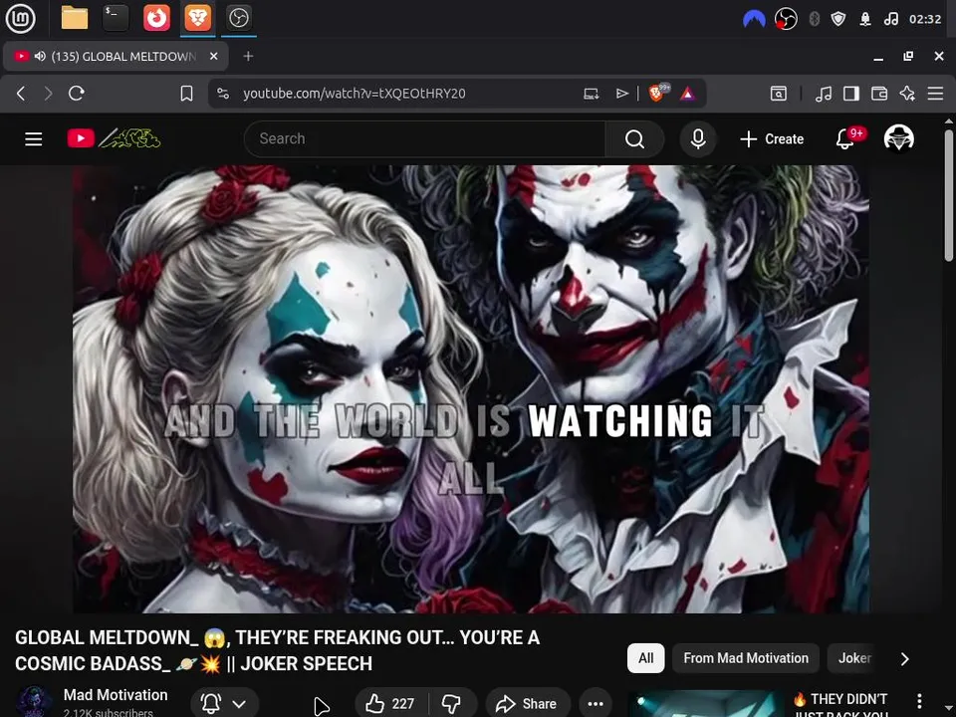Image resolution: width=956 pixels, height=717 pixels.
Task: Click the YouTube Search field
Action: [425, 139]
